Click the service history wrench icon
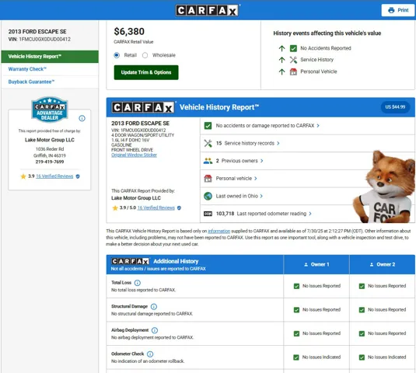 [208, 144]
